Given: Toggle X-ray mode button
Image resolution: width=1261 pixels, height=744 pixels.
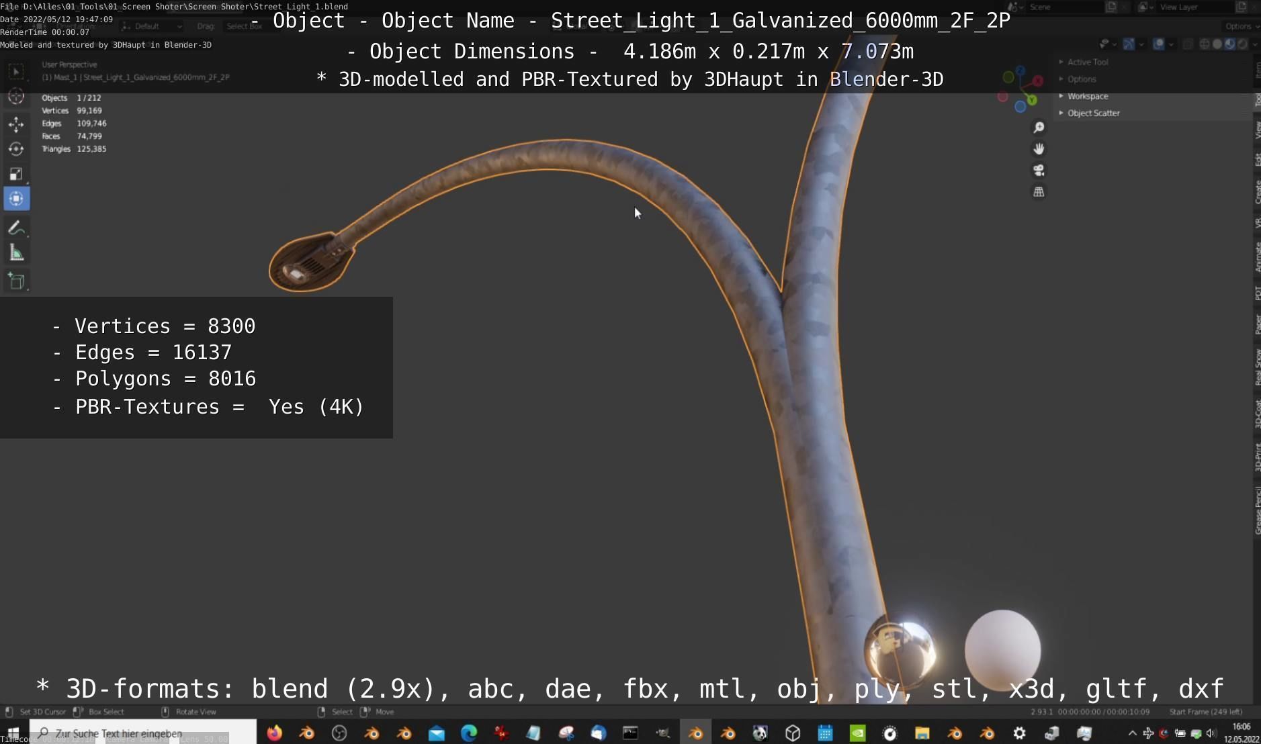Looking at the screenshot, I should point(1187,44).
